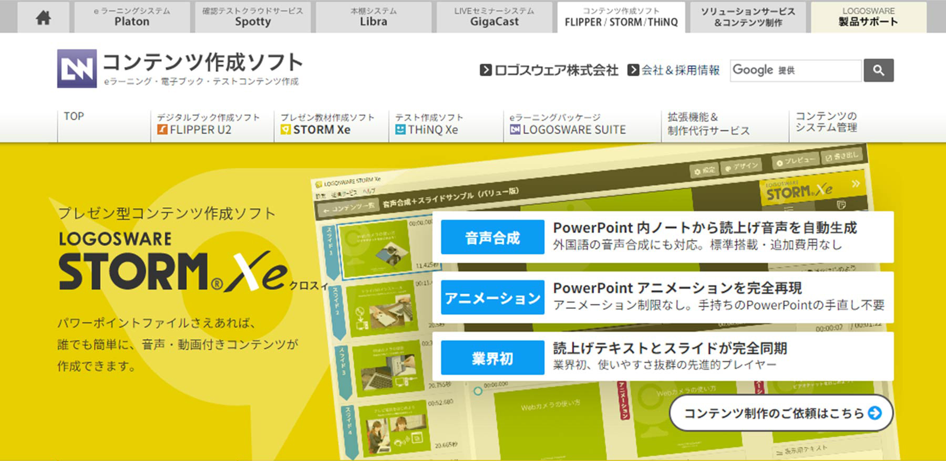Click the アニメーション blue button
Screen dimensions: 946x461
point(492,298)
